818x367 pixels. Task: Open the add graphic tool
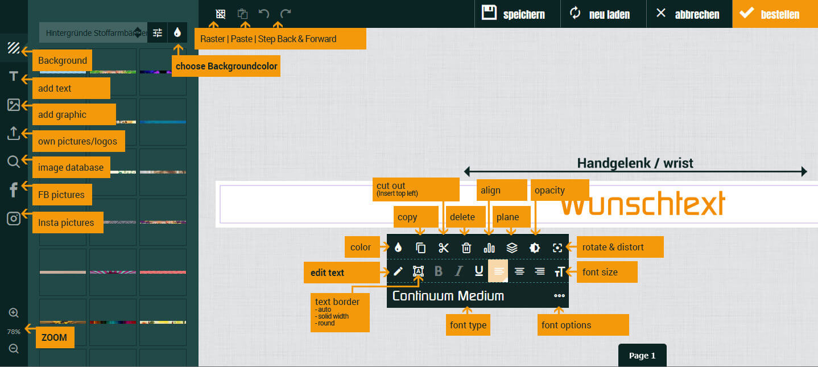tap(14, 105)
